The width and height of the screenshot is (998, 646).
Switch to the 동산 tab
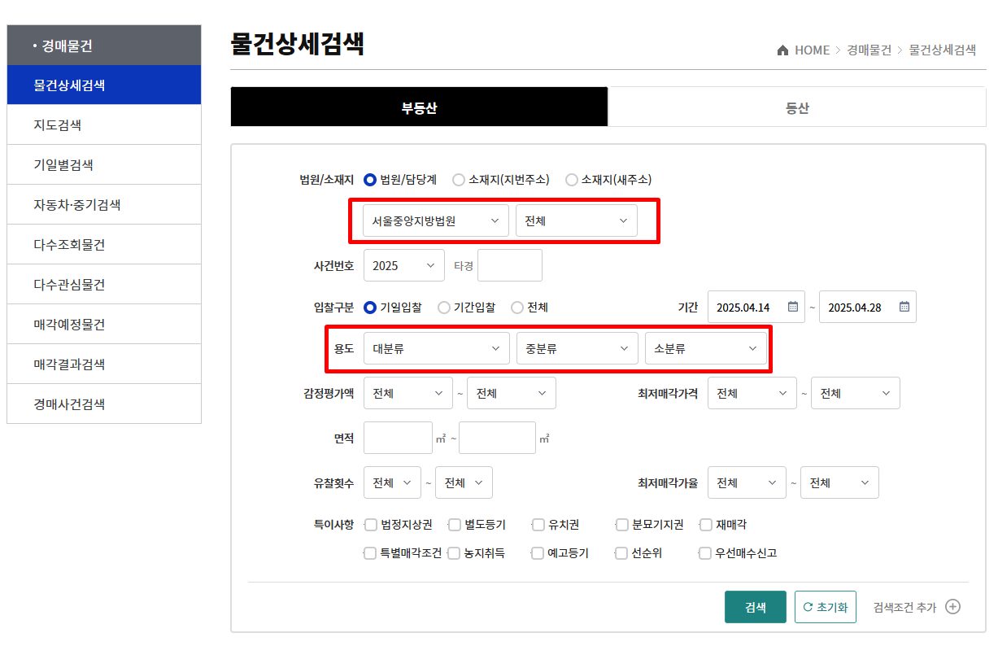pos(797,107)
